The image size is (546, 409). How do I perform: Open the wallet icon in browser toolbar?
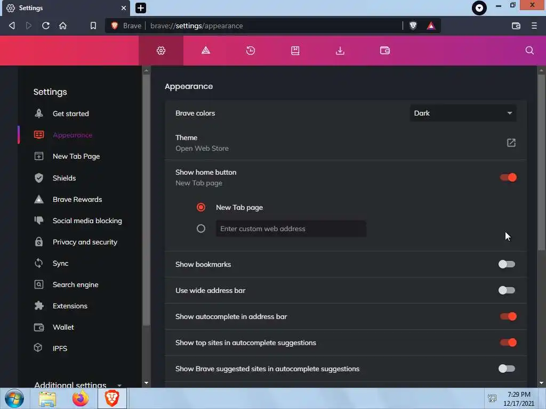pyautogui.click(x=516, y=26)
